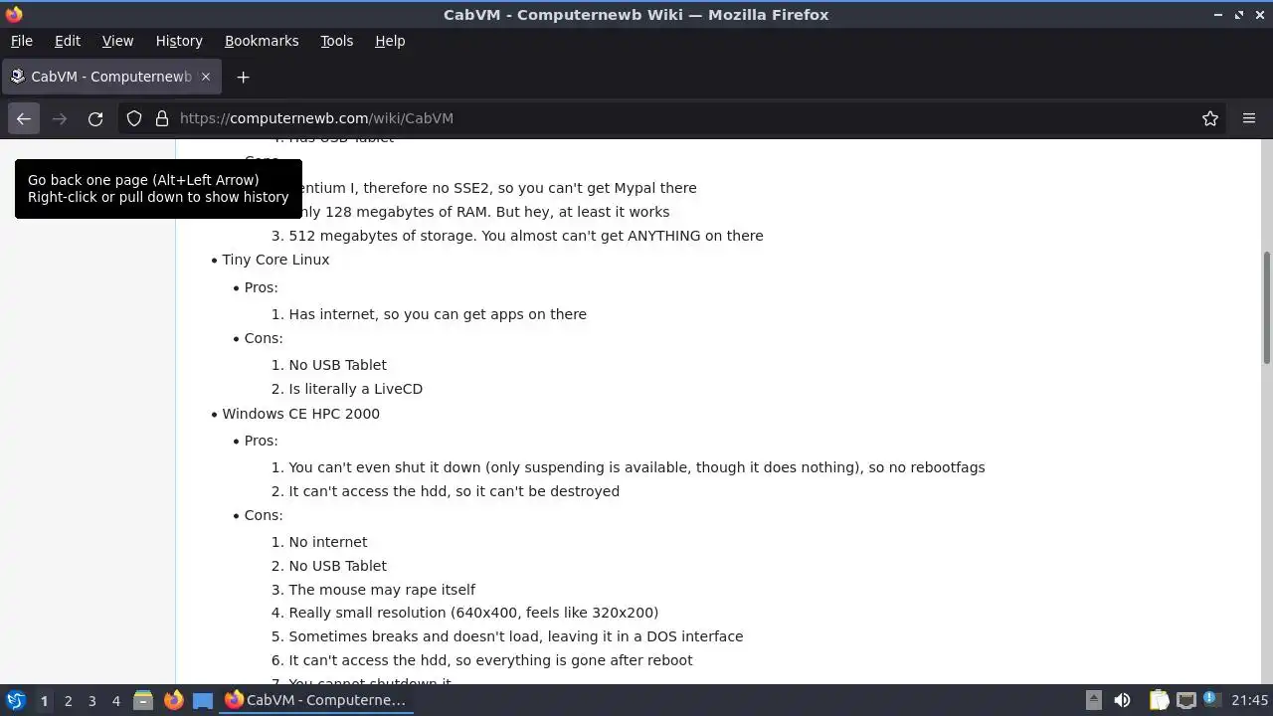
Task: Reload the current page
Action: tap(95, 118)
